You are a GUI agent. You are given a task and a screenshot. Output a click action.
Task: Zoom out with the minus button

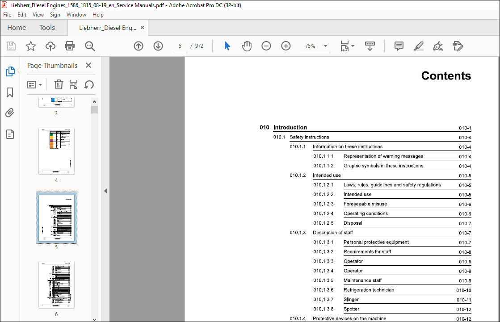266,46
